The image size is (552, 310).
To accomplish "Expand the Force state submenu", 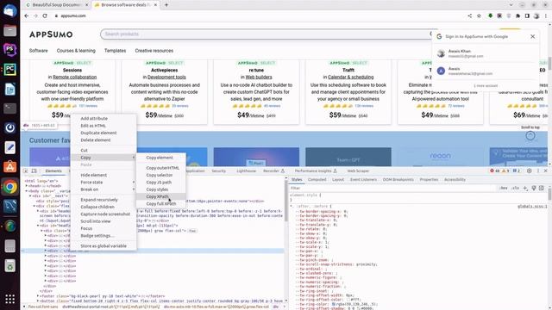I will point(134,182).
